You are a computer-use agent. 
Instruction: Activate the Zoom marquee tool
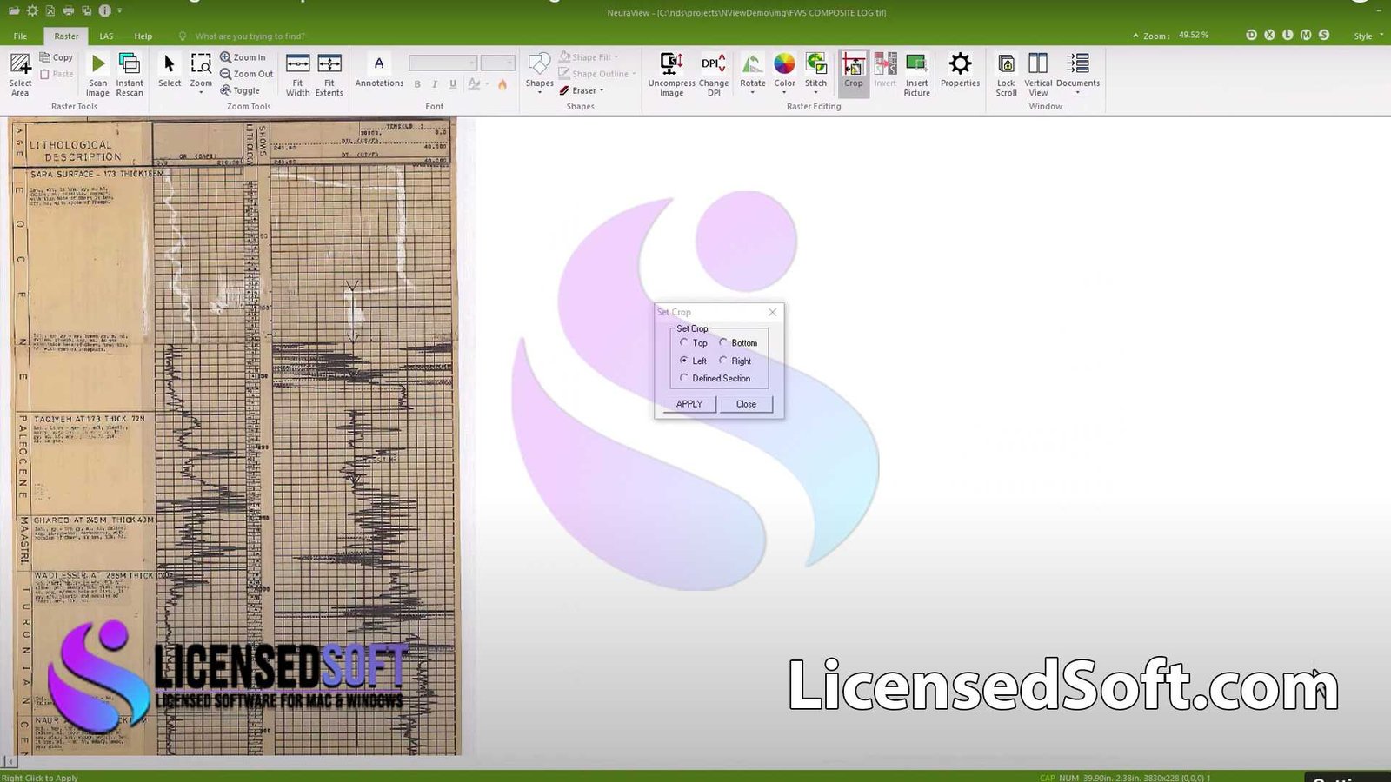201,69
